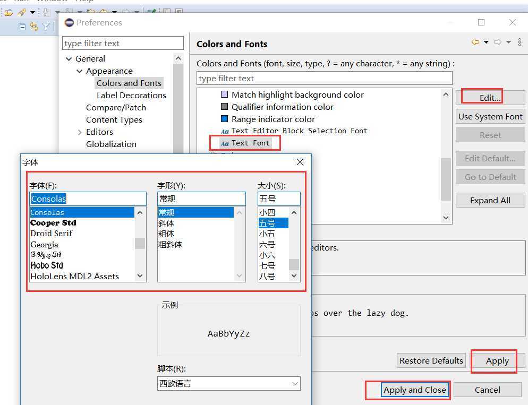The image size is (528, 405).
Task: Click the forward arrow in Preferences header
Action: (x=497, y=42)
